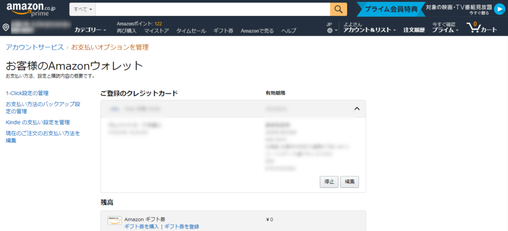Click the お客様のAmazonウォレット heading
Image resolution: width=508 pixels, height=231 pixels.
pyautogui.click(x=74, y=65)
